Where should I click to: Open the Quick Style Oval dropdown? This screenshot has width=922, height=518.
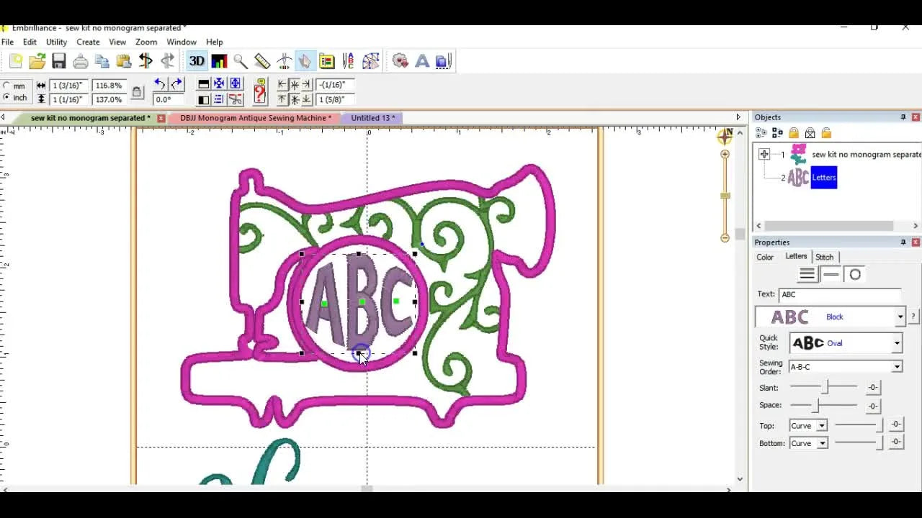pyautogui.click(x=897, y=343)
